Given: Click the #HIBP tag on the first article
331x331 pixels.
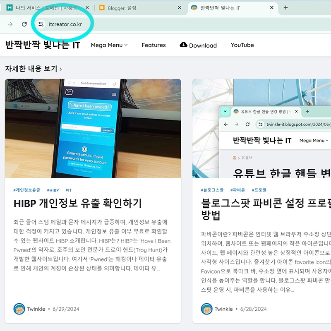Looking at the screenshot, I should 52,190.
